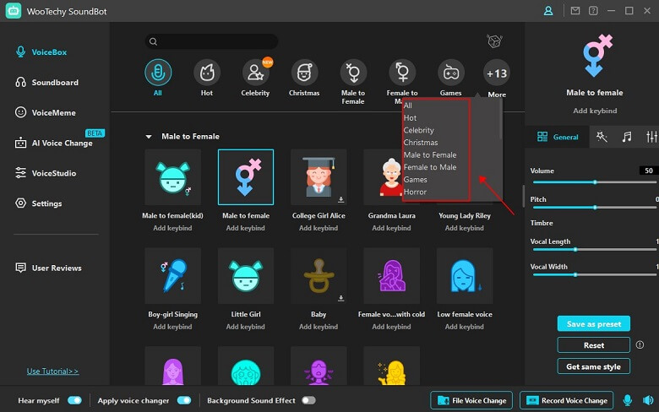Select Horror from the dropdown list
Image resolution: width=659 pixels, height=412 pixels.
pos(416,192)
